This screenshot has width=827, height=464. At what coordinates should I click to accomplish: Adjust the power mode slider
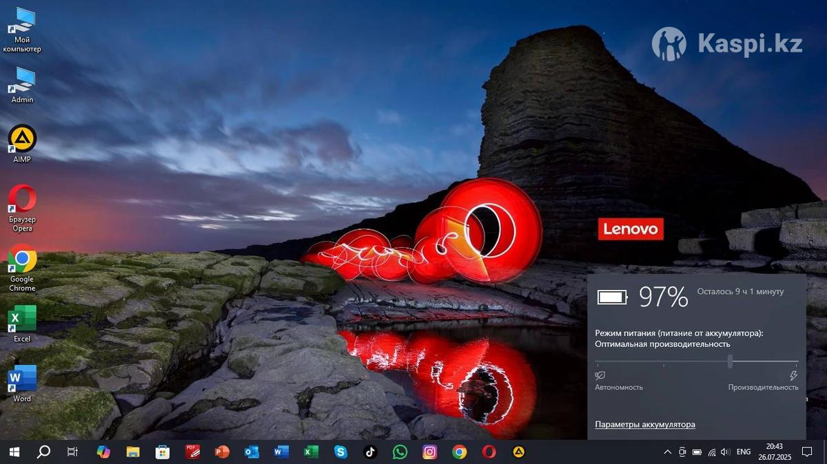(x=730, y=361)
